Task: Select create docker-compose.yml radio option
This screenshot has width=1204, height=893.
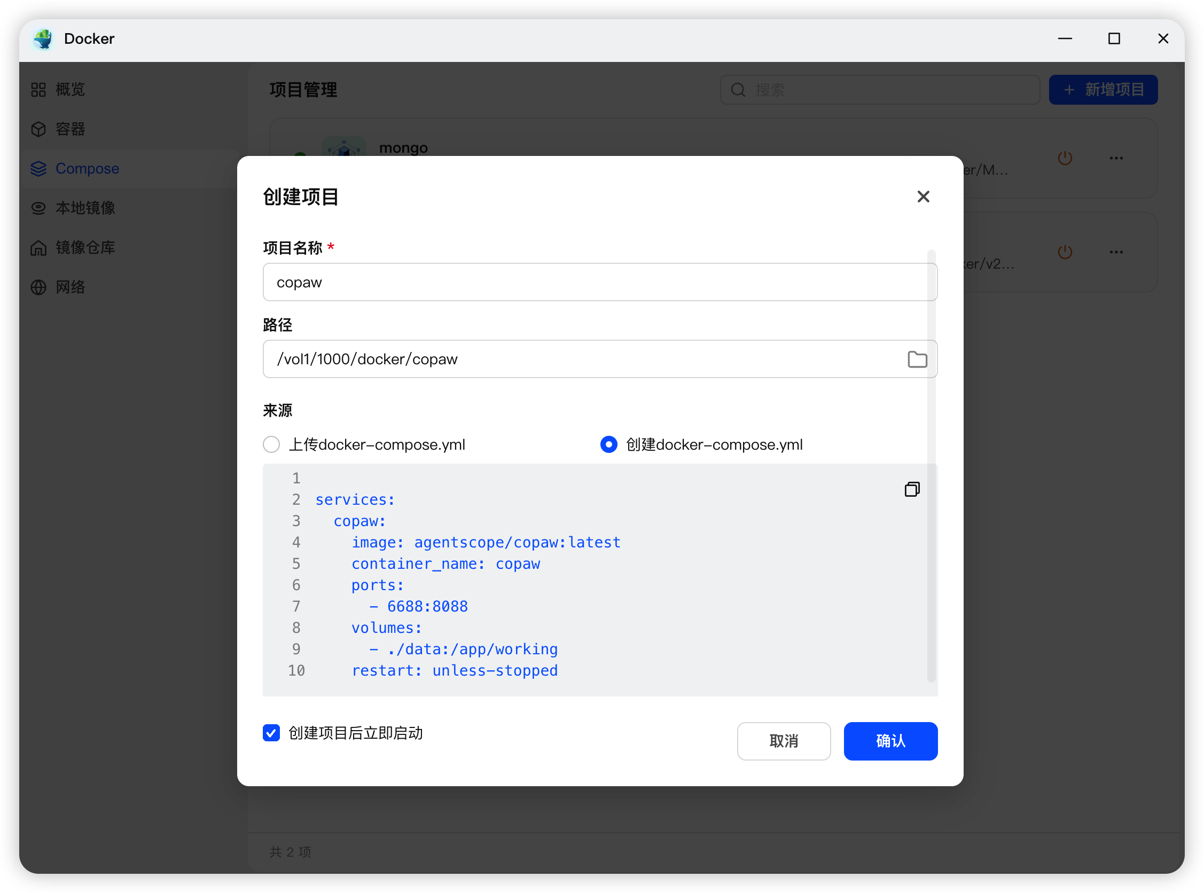Action: coord(609,444)
